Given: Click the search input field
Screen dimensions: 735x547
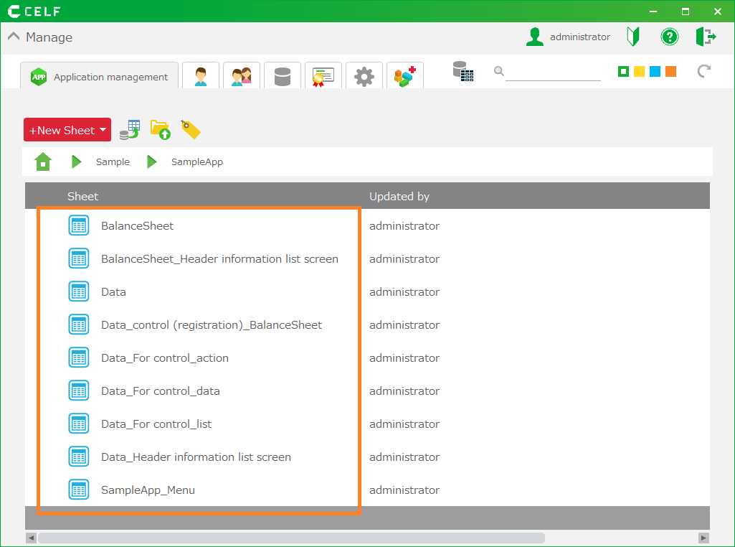Looking at the screenshot, I should [552, 72].
